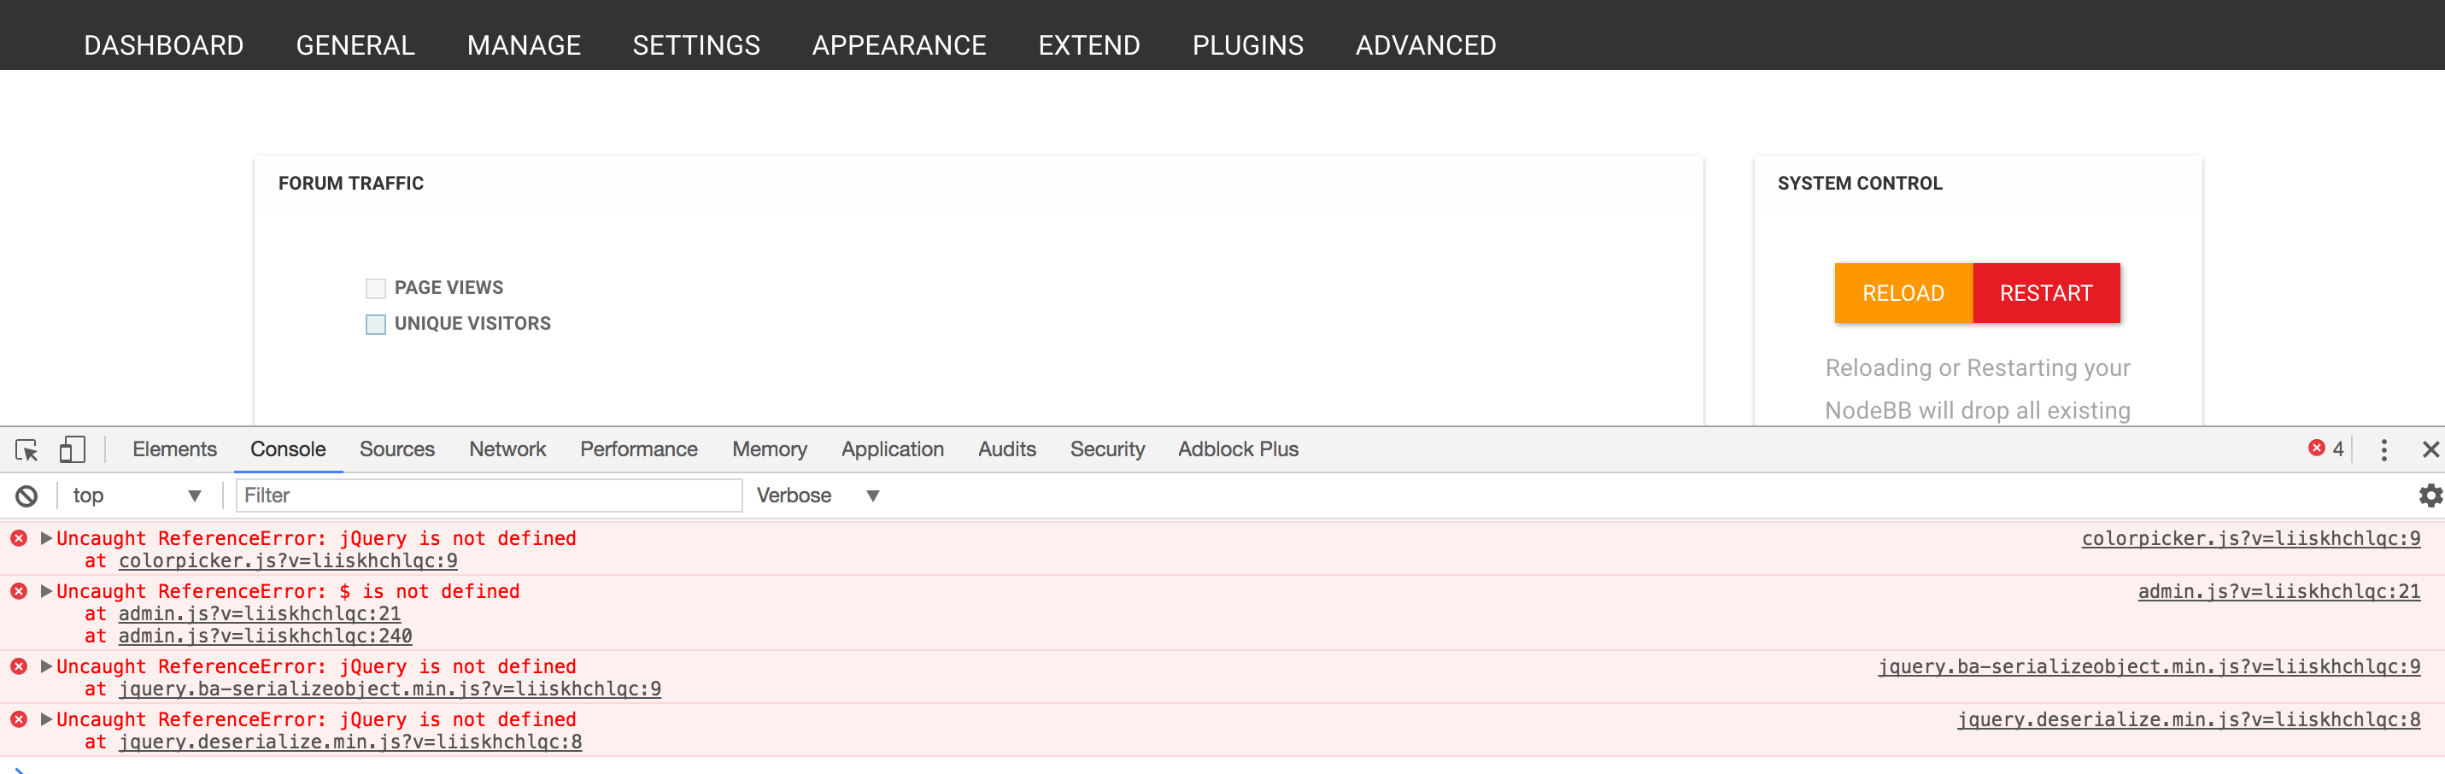Click the RESTART button
Screen dimensions: 2445x774
(2046, 294)
